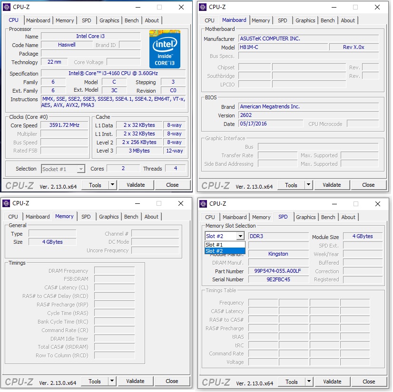Click the memory Size value "4 GBytes"

[52, 242]
